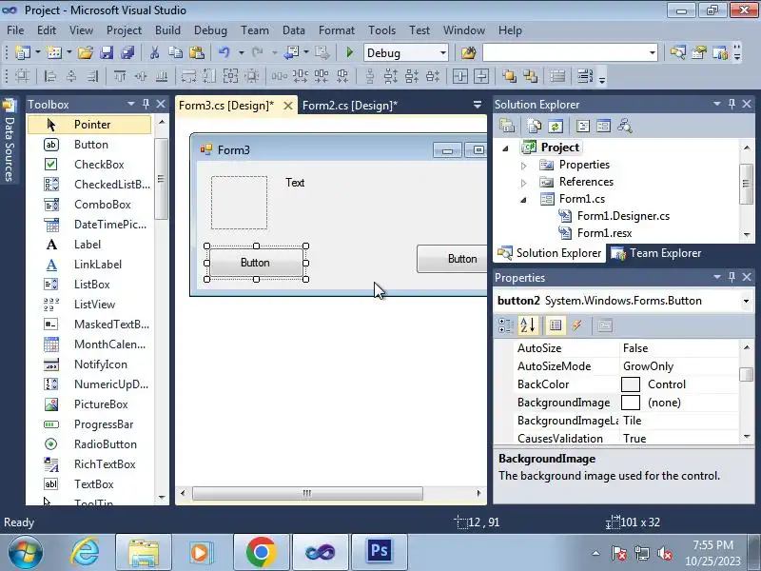Click the Find in Files icon
Image resolution: width=761 pixels, height=571 pixels.
(468, 52)
